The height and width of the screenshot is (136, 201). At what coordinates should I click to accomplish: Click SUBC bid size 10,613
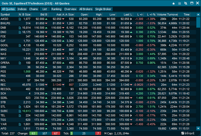pyautogui.click(x=26, y=111)
